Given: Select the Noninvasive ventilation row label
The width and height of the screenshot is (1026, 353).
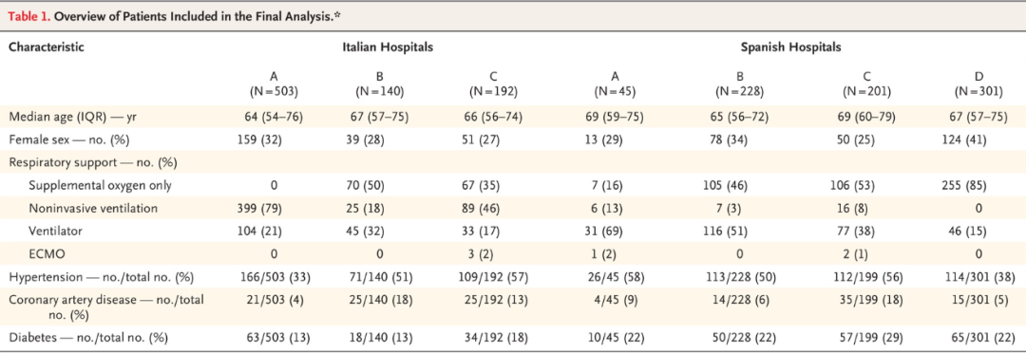Looking at the screenshot, I should (x=85, y=208).
